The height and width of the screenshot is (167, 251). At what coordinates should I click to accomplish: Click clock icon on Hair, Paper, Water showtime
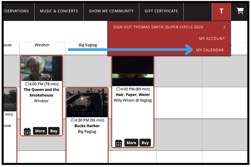pyautogui.click(x=118, y=89)
